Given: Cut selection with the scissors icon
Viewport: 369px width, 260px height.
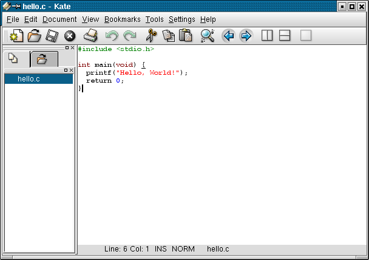Looking at the screenshot, I should [151, 36].
